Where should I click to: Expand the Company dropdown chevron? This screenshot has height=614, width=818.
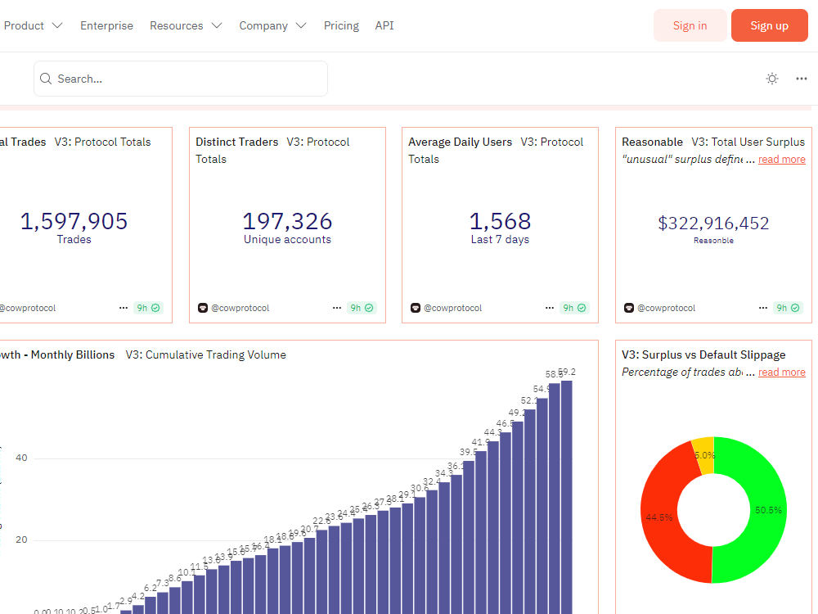click(x=301, y=25)
